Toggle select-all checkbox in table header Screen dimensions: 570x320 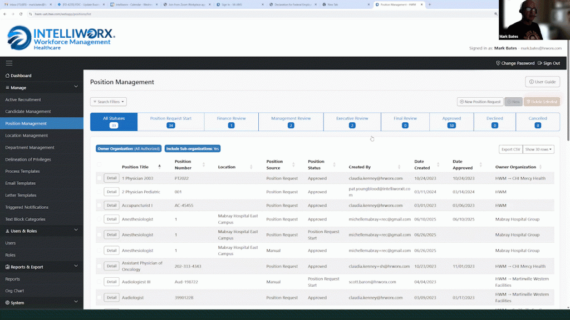point(99,164)
